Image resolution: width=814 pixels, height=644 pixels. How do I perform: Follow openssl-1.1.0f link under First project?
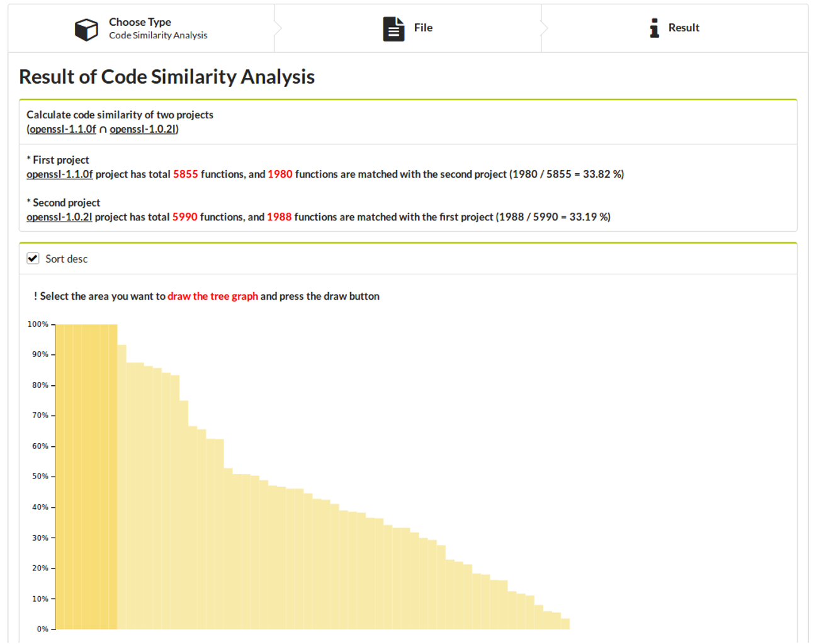[59, 174]
